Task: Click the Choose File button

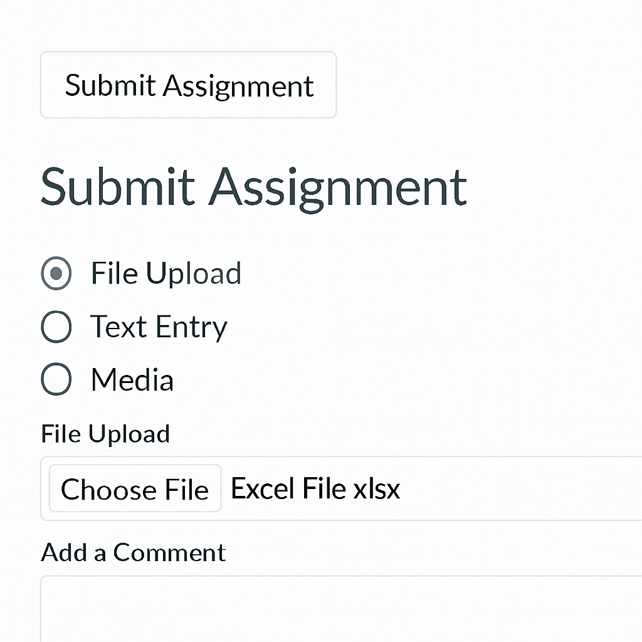Action: pos(135,489)
